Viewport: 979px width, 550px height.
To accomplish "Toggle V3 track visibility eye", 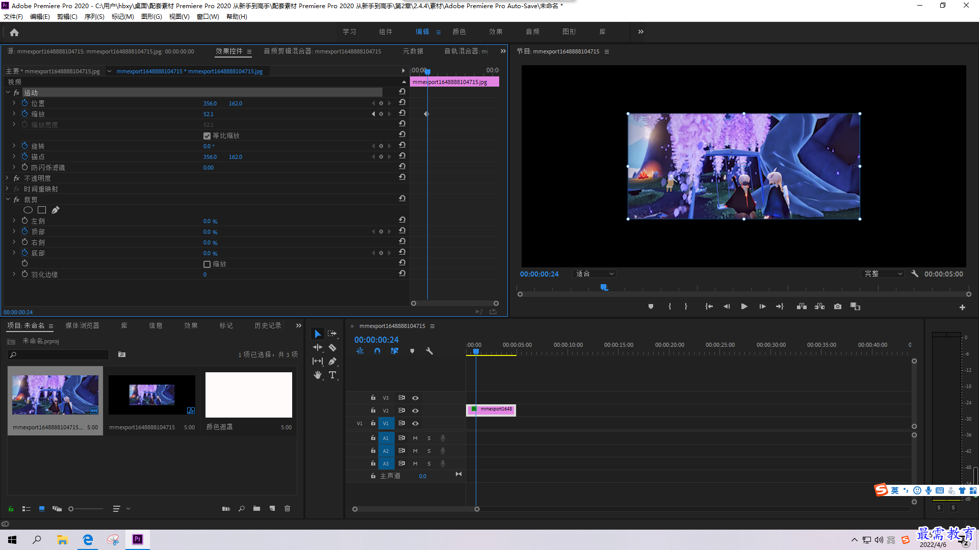I will pos(415,398).
